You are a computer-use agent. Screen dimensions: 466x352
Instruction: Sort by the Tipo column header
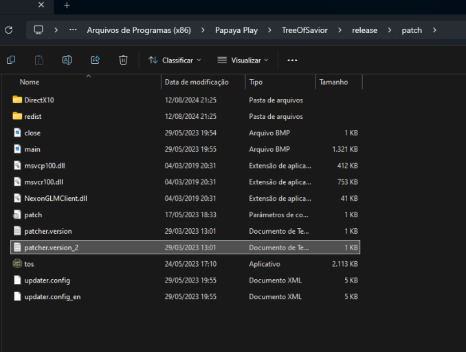point(256,82)
